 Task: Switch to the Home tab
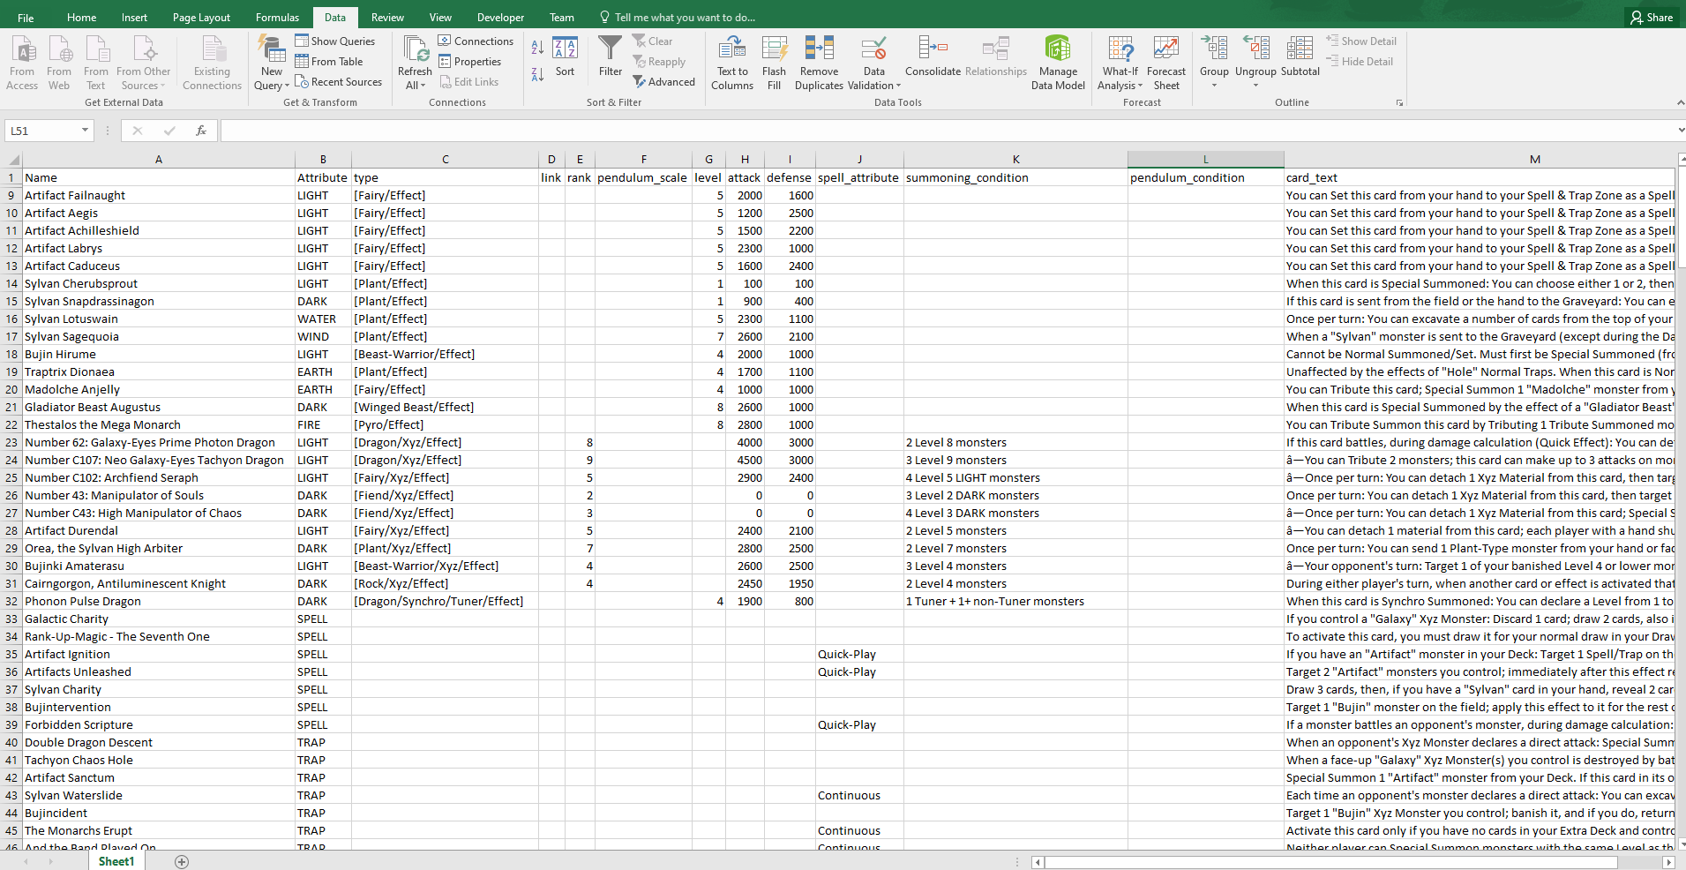81,18
